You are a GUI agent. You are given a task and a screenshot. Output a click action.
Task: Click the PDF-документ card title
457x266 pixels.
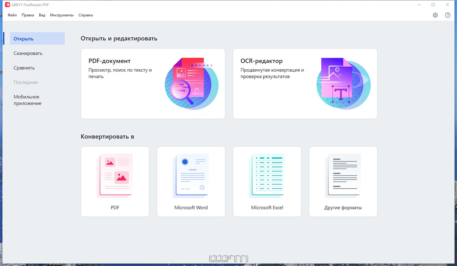click(x=110, y=61)
